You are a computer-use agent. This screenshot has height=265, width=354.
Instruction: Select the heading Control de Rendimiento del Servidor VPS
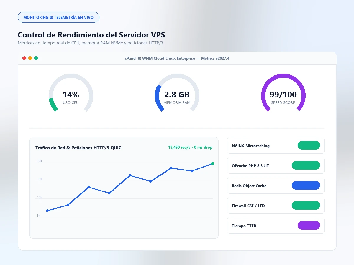[91, 35]
